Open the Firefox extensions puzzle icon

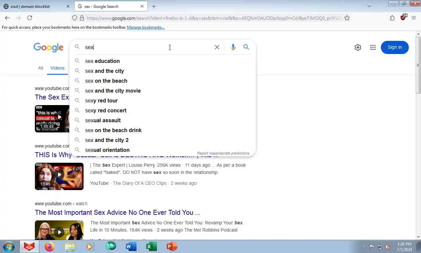click(392, 18)
